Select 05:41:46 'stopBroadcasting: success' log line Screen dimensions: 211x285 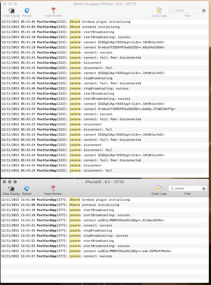pyautogui.click(x=105, y=88)
